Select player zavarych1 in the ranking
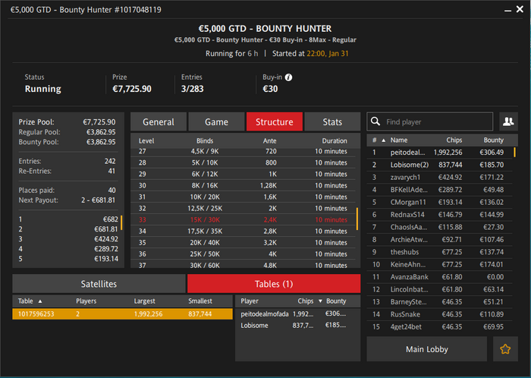The height and width of the screenshot is (378, 531). (x=439, y=177)
